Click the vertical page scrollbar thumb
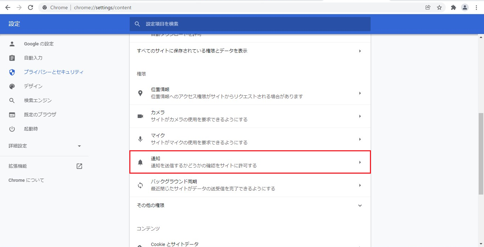Viewport: 484px width, 247px height. [481, 153]
